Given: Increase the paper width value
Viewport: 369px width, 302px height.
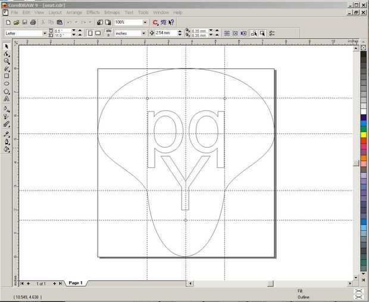Looking at the screenshot, I should [x=80, y=31].
